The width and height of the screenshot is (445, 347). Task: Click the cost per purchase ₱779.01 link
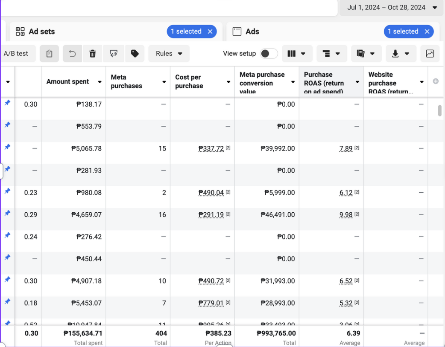(211, 303)
